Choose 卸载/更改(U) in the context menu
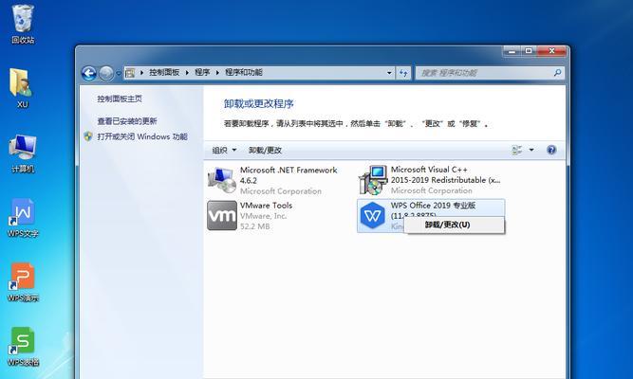633x379 pixels. [455, 225]
